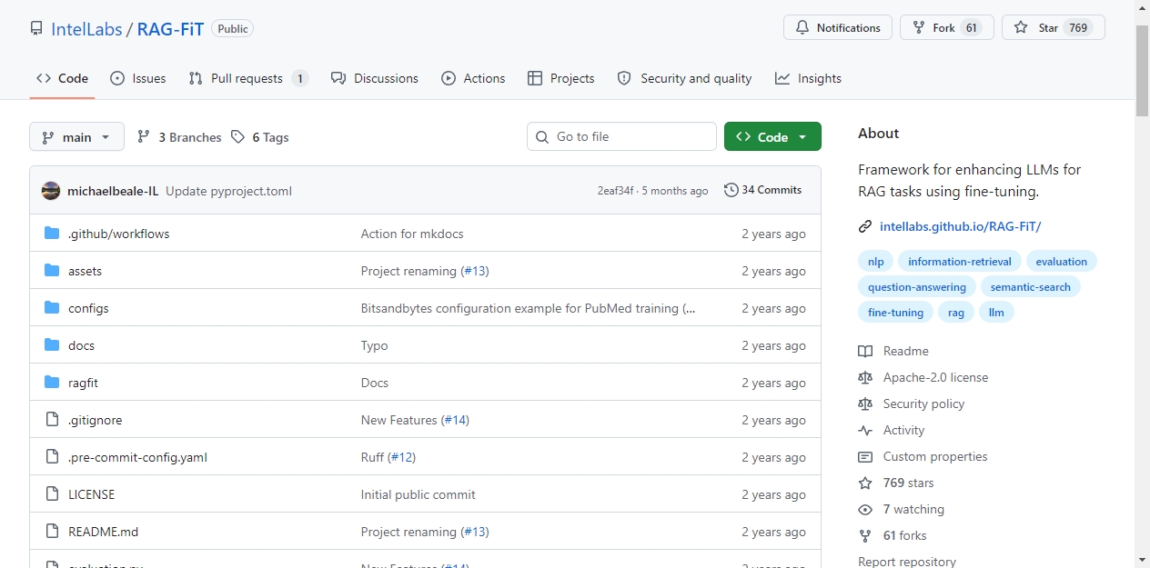Expand the main branch dropdown
This screenshot has height=568, width=1150.
(76, 137)
